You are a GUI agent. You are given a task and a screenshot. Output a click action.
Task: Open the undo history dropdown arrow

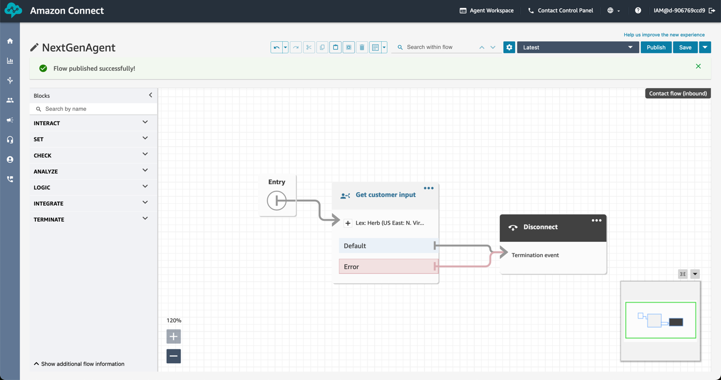285,47
